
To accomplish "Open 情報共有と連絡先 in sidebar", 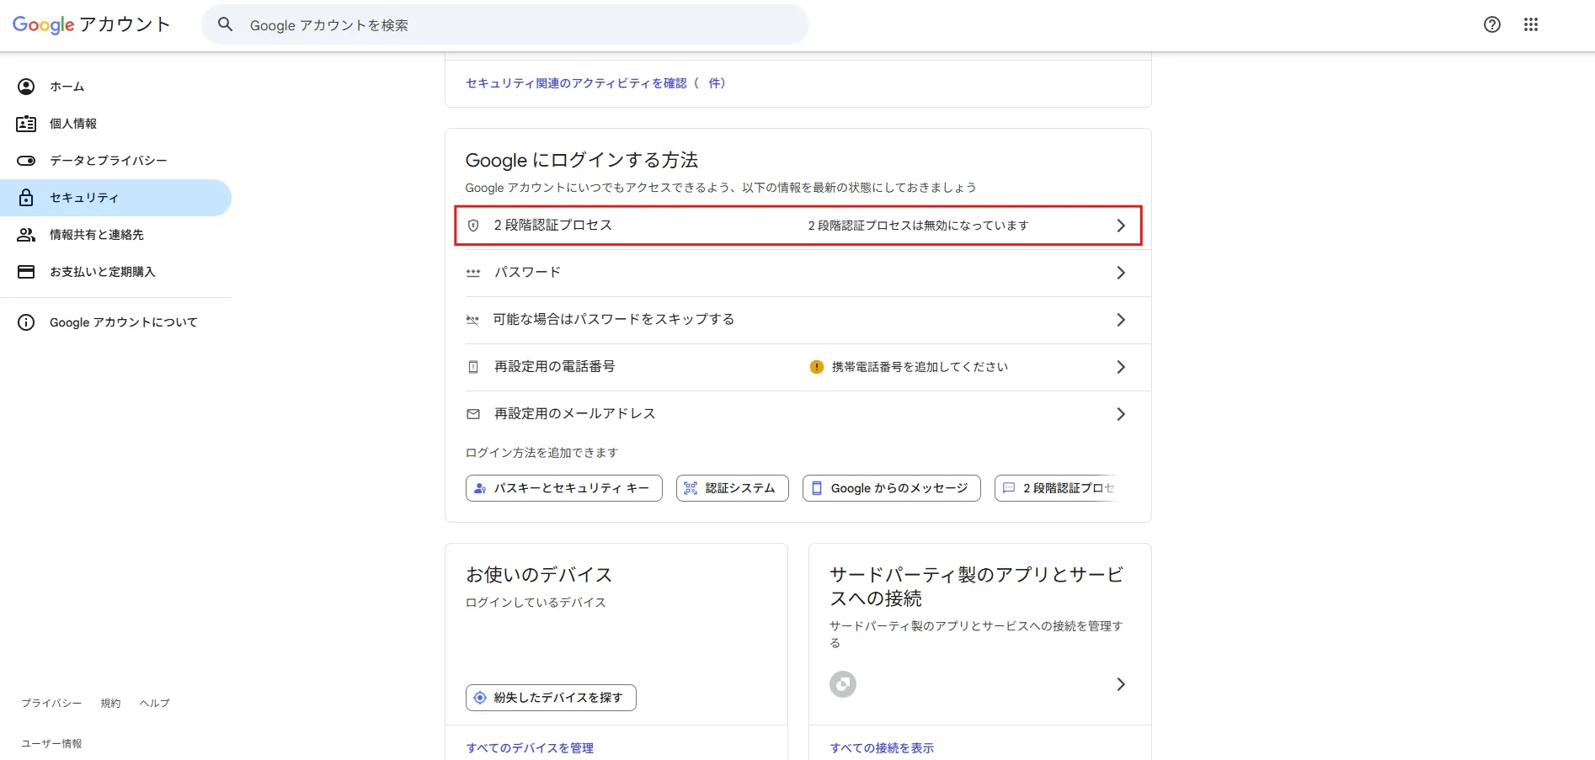I will 115,235.
